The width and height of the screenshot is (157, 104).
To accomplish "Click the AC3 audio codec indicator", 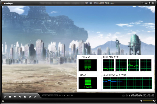I will coord(51,95).
